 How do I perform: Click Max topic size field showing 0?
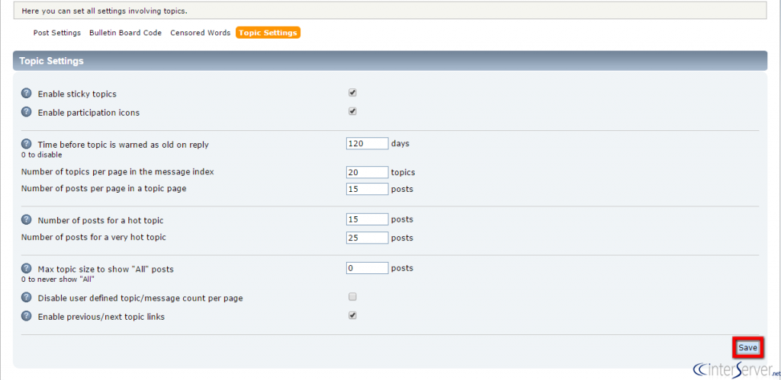(x=367, y=268)
